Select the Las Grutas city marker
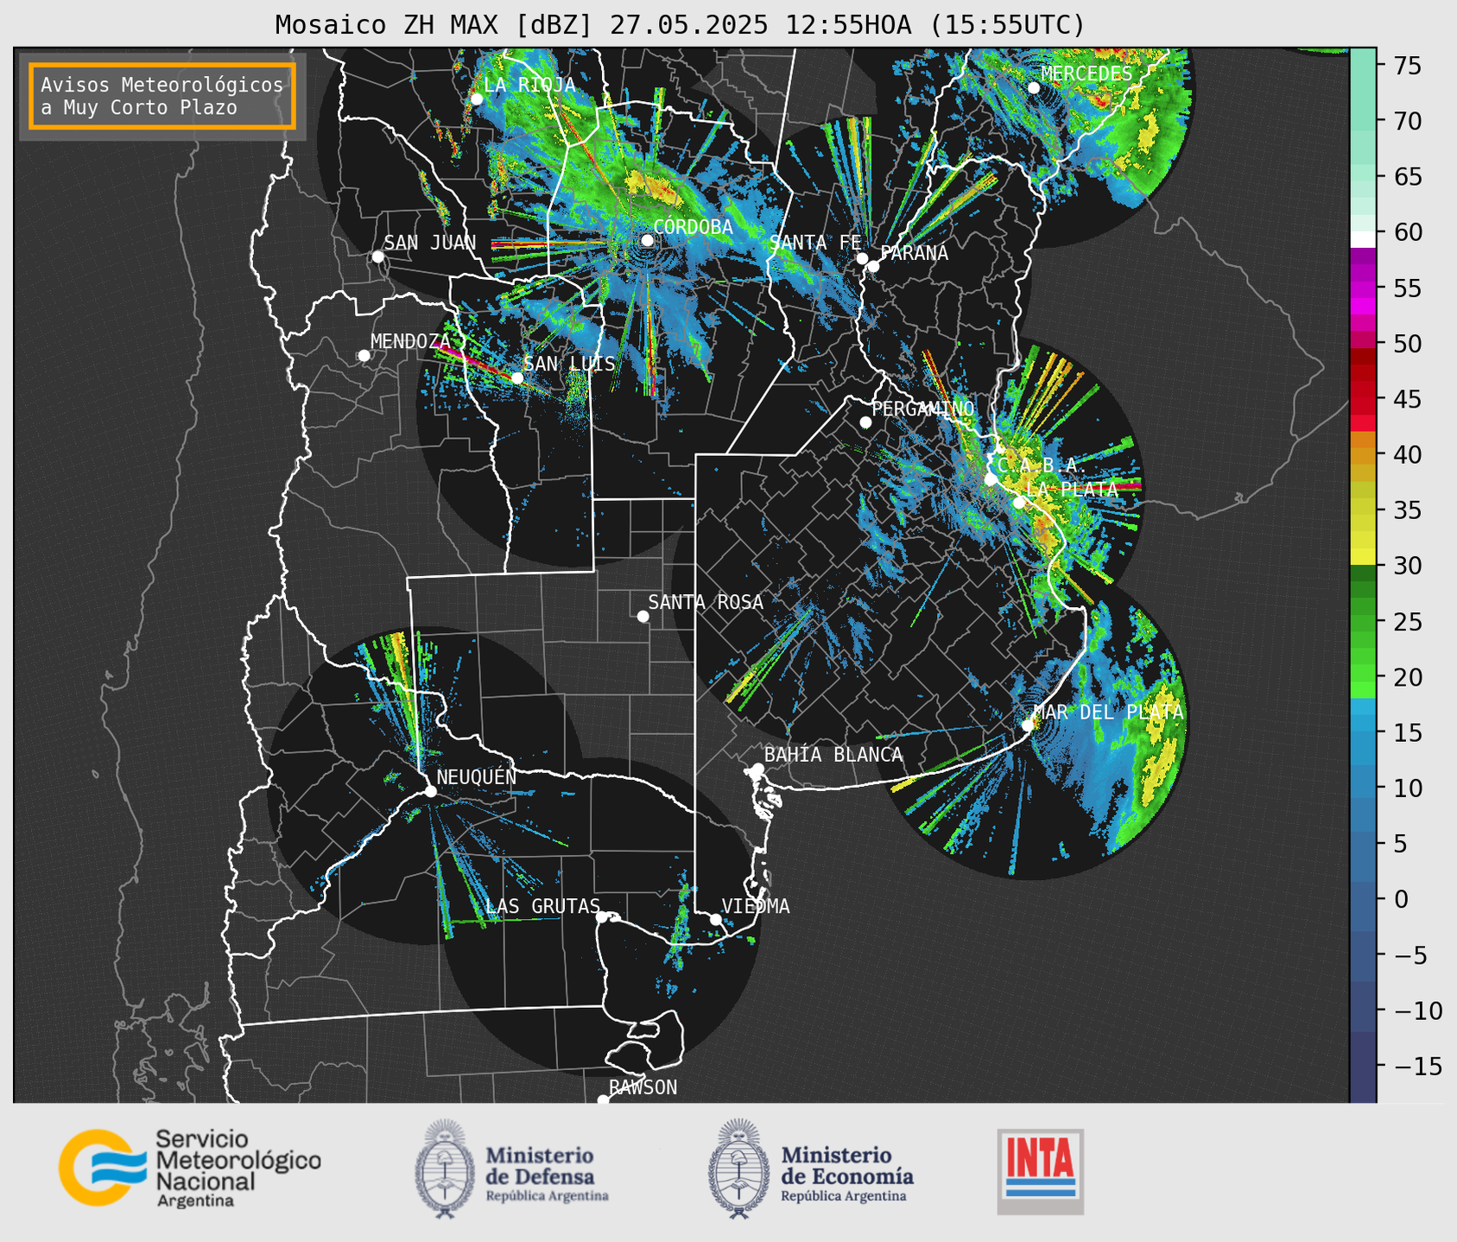This screenshot has width=1457, height=1242. (602, 917)
